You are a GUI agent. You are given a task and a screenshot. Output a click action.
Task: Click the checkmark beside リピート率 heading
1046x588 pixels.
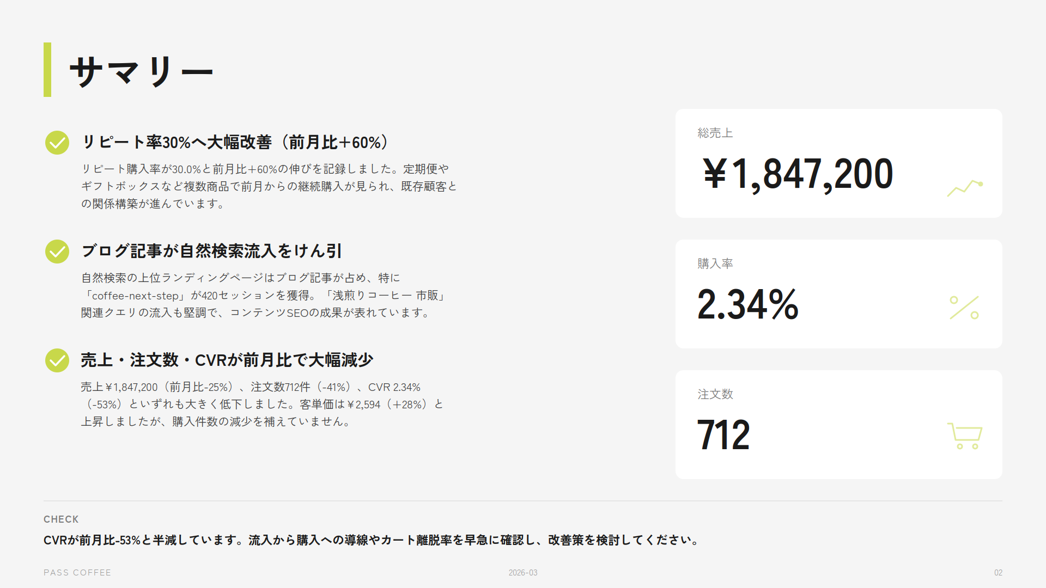point(57,143)
